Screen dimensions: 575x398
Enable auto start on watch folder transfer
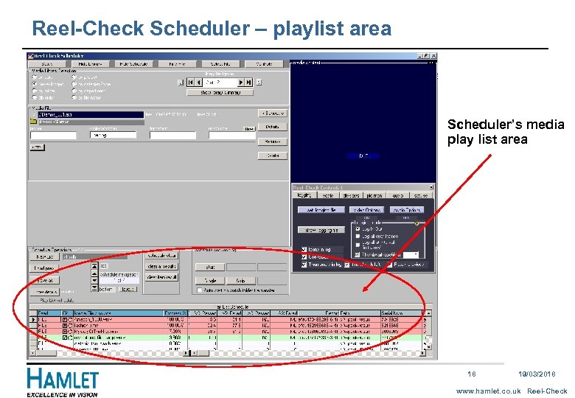(200, 290)
